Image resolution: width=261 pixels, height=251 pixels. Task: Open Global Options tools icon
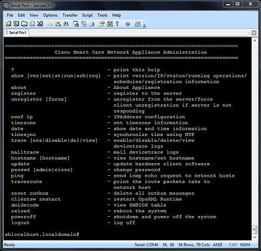coord(110,24)
